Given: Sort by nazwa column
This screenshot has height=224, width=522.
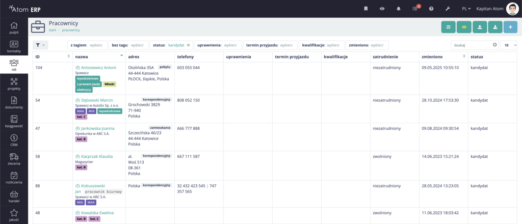Looking at the screenshot, I should pyautogui.click(x=99, y=57).
